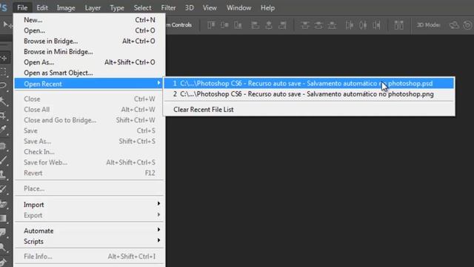Select the Lasso tool
This screenshot has height=267, width=474.
point(3,86)
